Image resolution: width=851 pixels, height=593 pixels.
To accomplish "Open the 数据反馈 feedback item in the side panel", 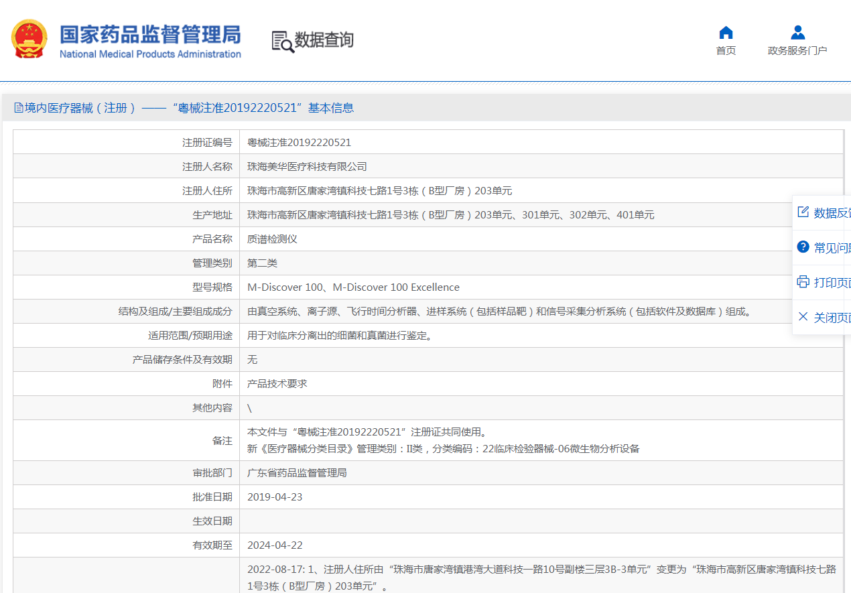I will [x=824, y=213].
